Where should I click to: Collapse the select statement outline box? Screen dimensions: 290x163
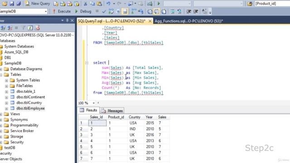point(87,63)
